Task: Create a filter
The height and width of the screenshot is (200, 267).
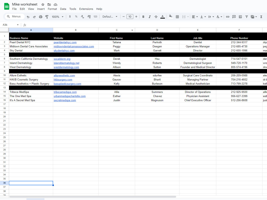Action: click(246, 17)
